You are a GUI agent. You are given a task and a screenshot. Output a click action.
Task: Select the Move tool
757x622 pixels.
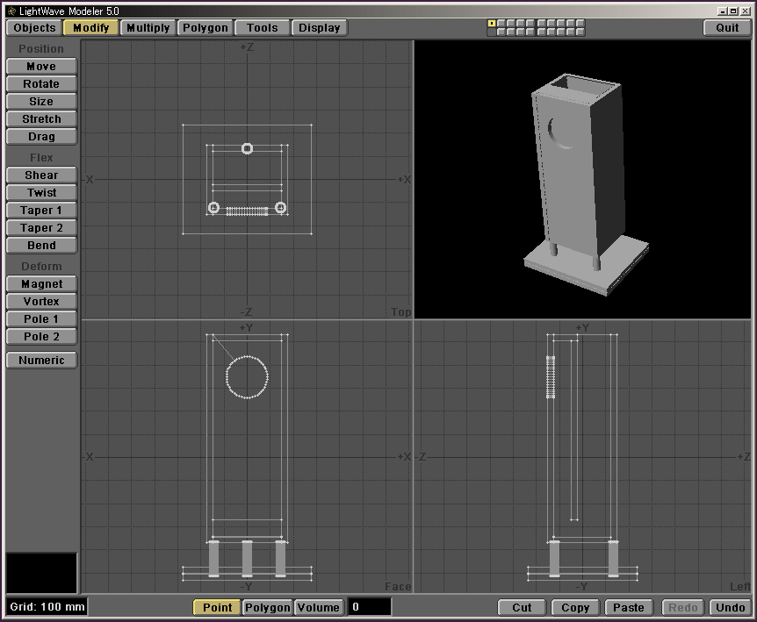tap(41, 67)
